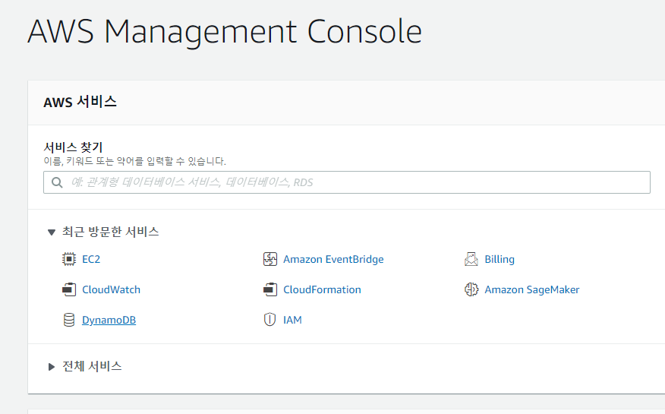Open the CloudFormation link
The width and height of the screenshot is (665, 414).
(323, 289)
